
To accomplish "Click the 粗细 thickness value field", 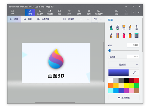I will pos(133,45).
